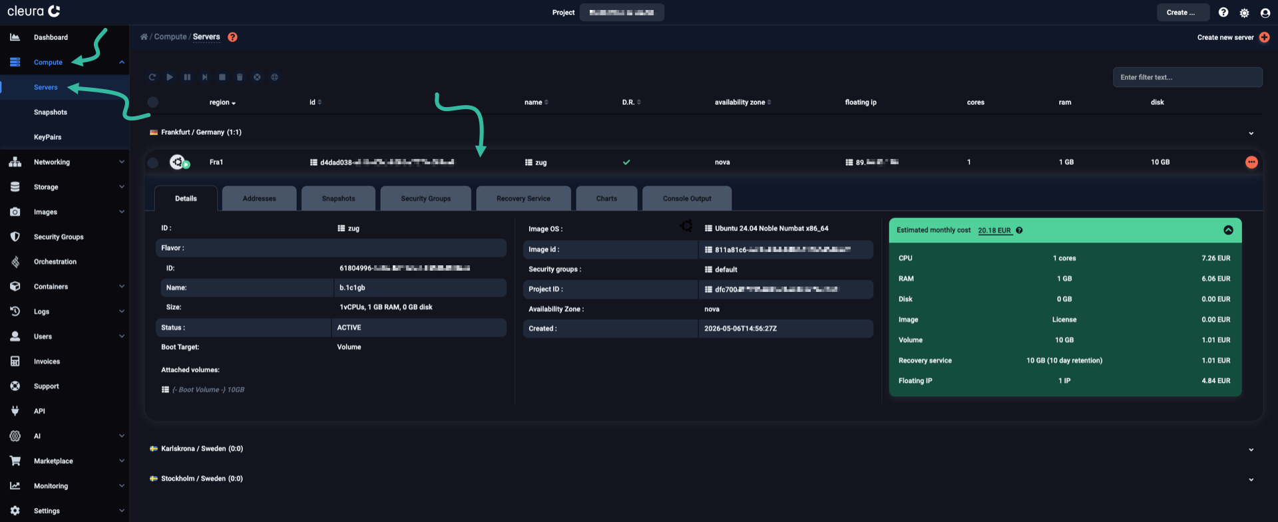Open Snapshots under Compute
1278x522 pixels.
(65, 112)
